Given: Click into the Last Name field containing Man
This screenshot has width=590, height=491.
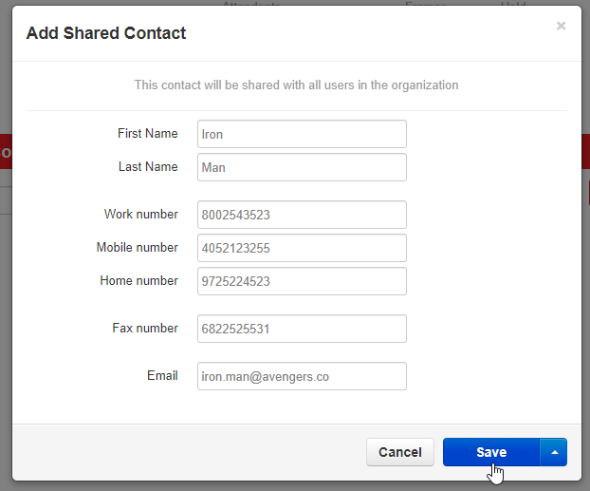Looking at the screenshot, I should tap(302, 167).
